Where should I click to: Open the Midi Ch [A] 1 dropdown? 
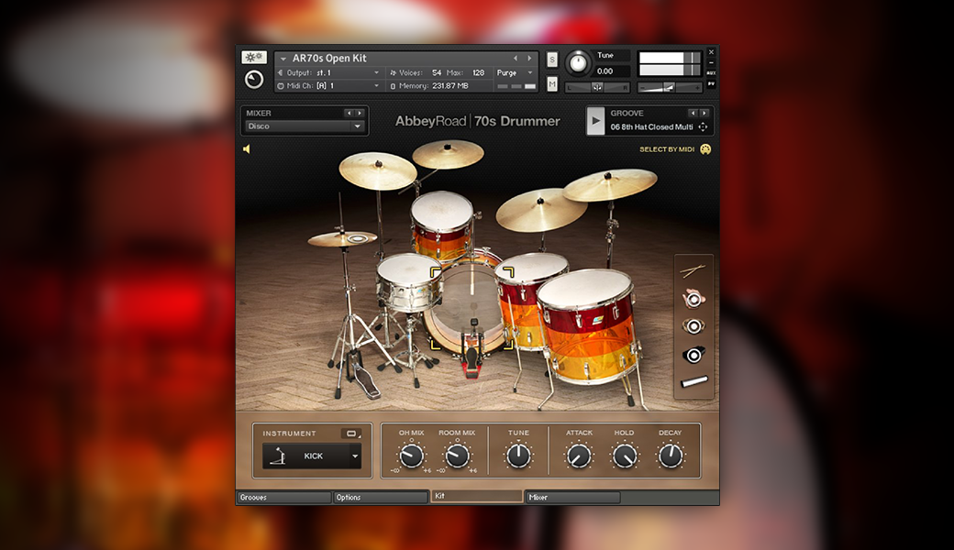click(376, 85)
